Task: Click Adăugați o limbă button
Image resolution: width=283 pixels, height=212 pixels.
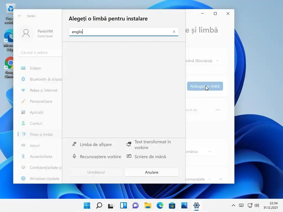Action: coord(205,86)
